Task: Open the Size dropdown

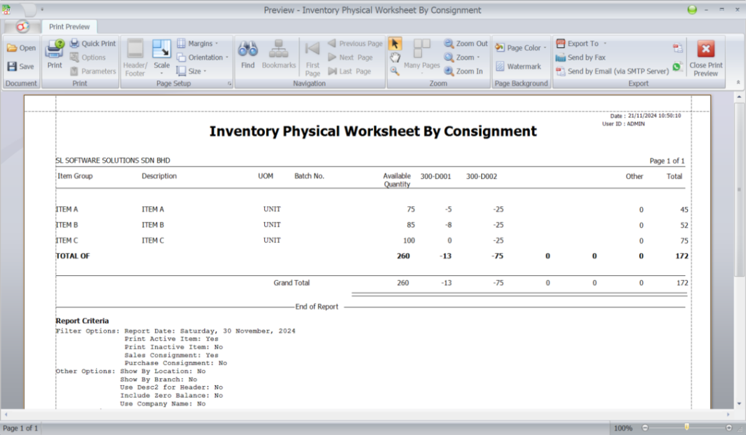Action: (x=191, y=71)
